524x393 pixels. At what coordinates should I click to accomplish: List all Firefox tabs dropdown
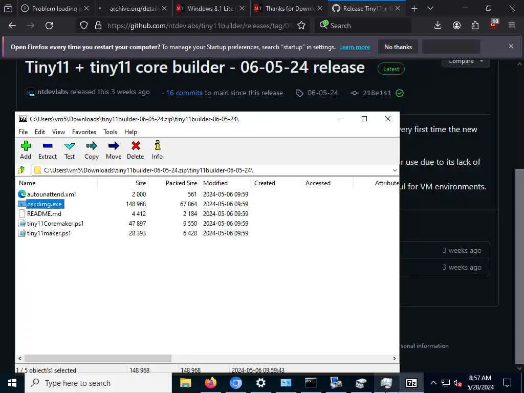(430, 8)
